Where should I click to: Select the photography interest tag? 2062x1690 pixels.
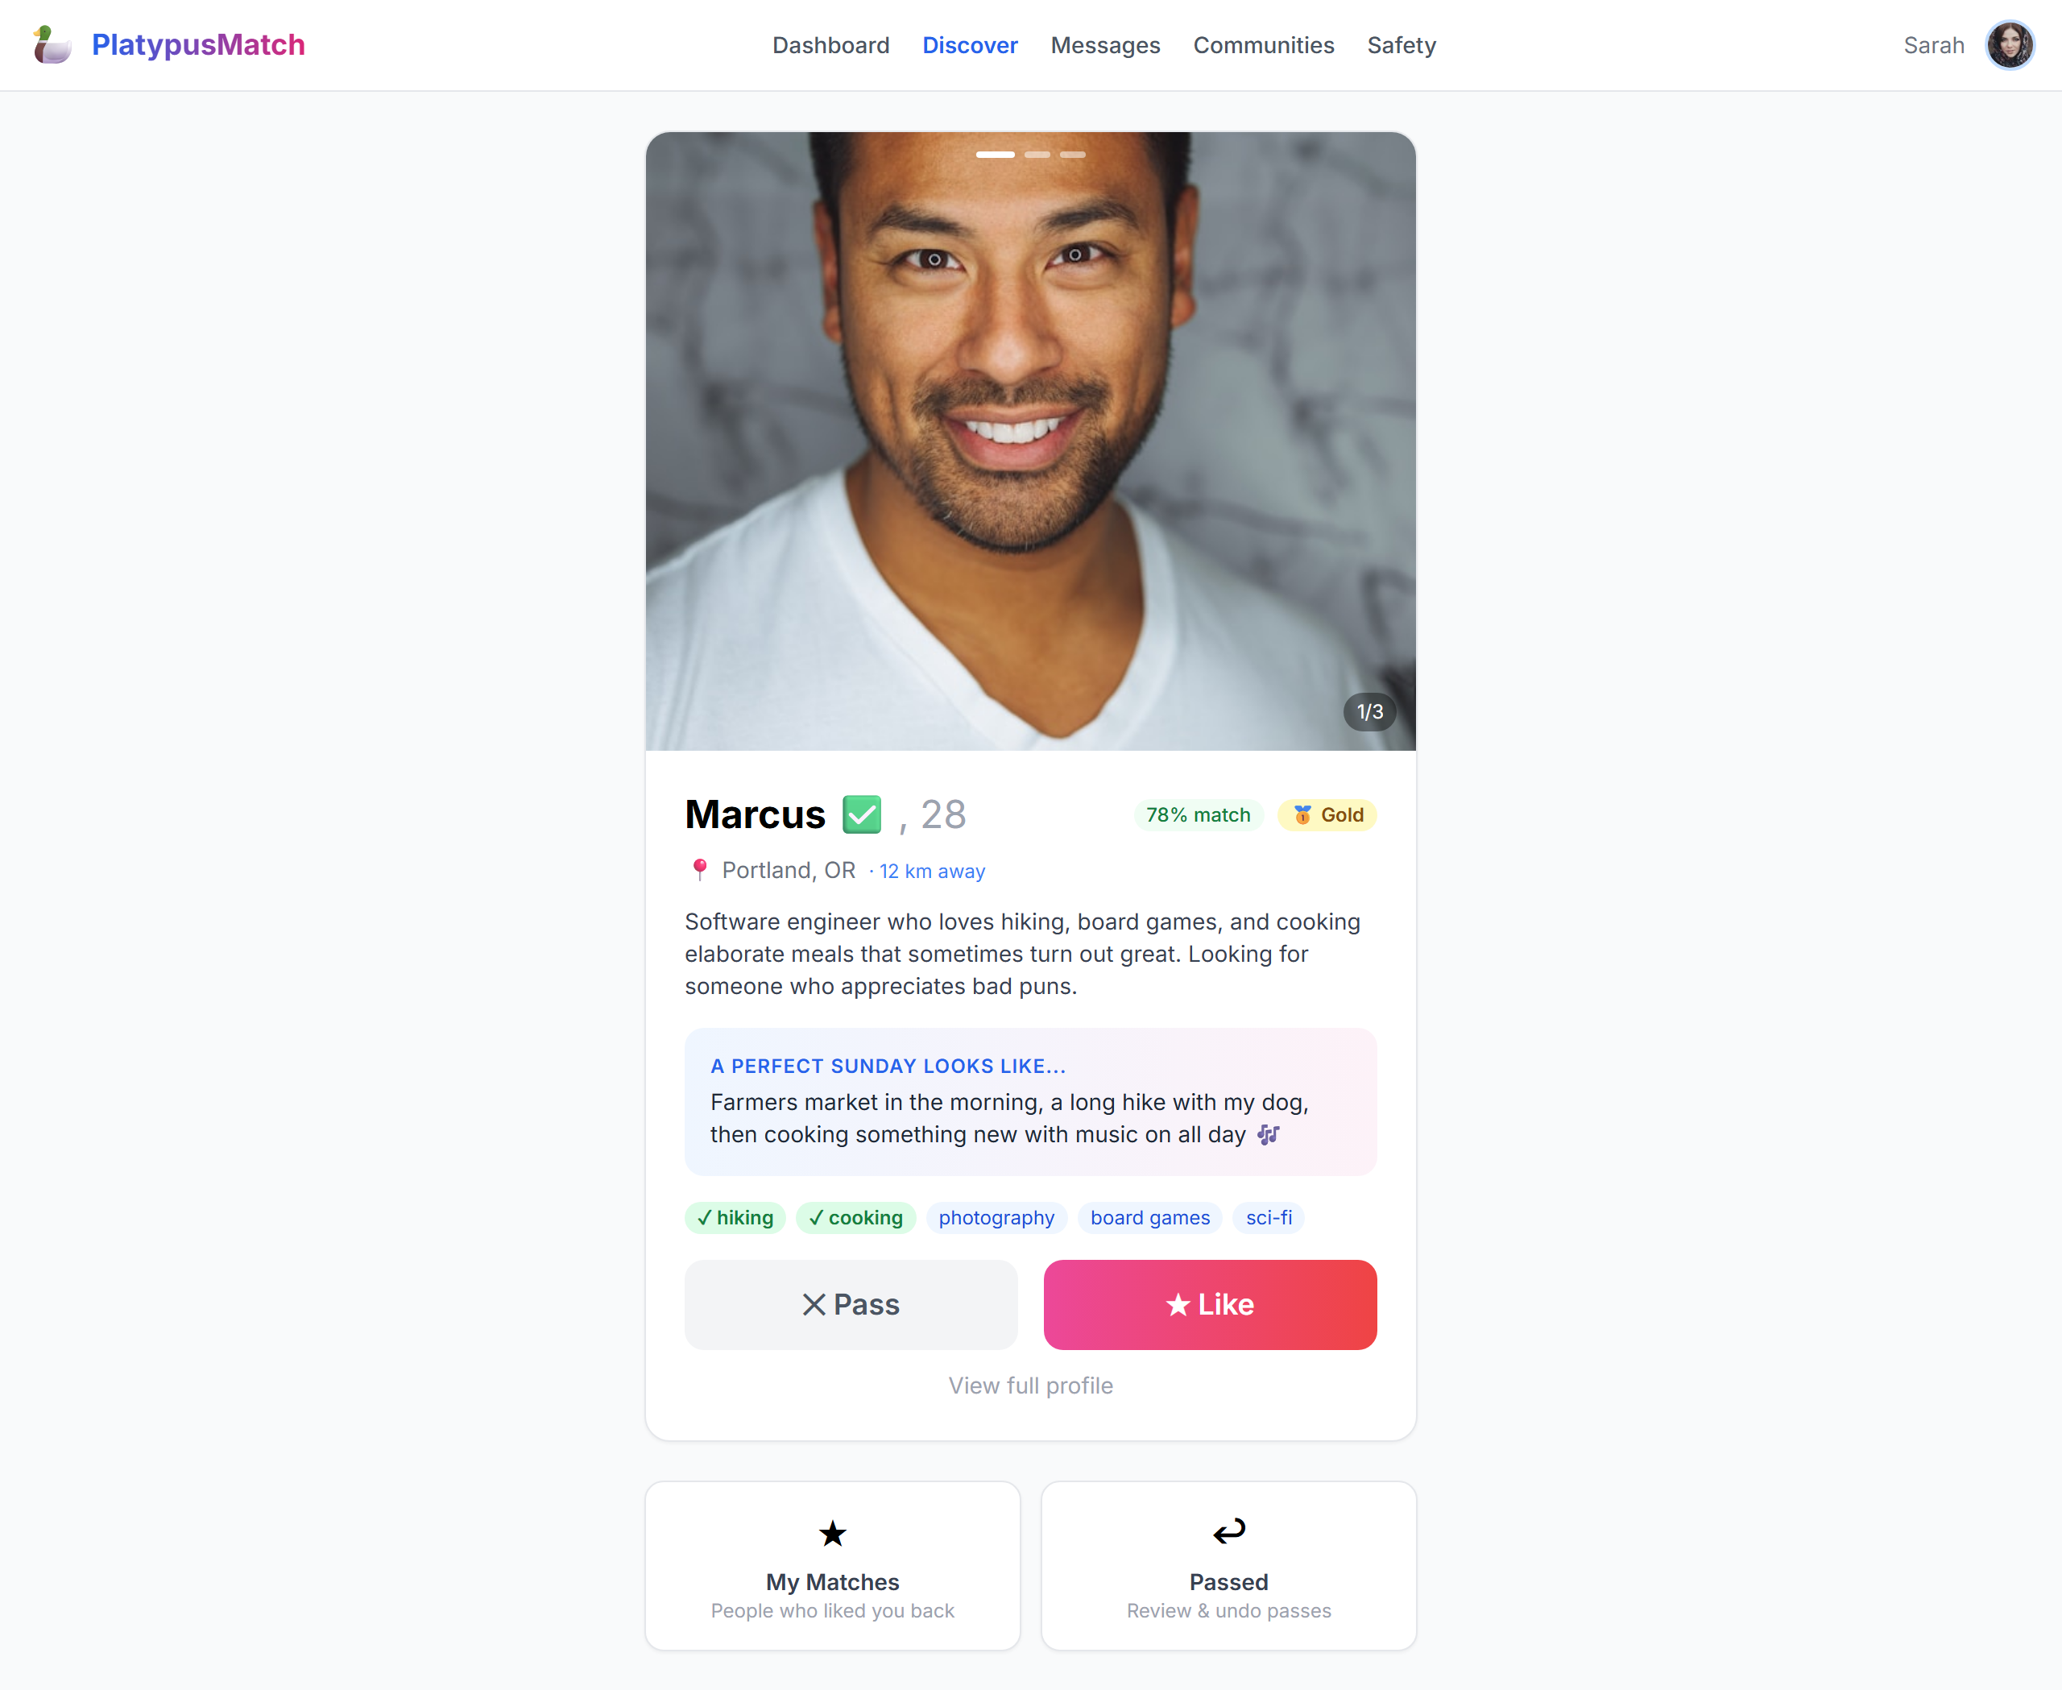pos(996,1218)
